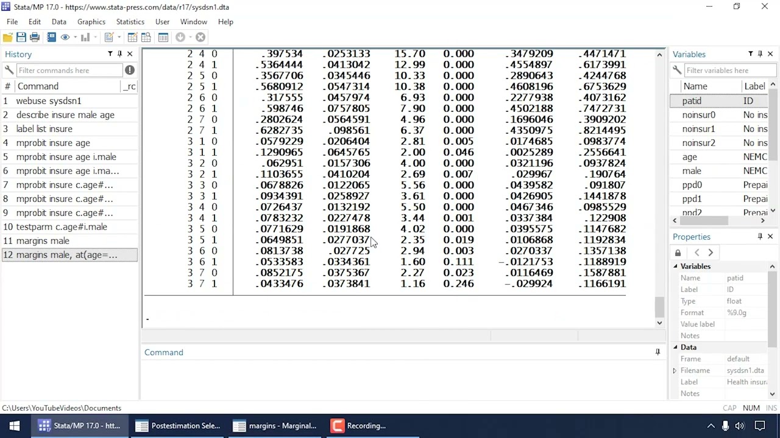The image size is (780, 438).
Task: Click the Print results icon
Action: (x=35, y=37)
